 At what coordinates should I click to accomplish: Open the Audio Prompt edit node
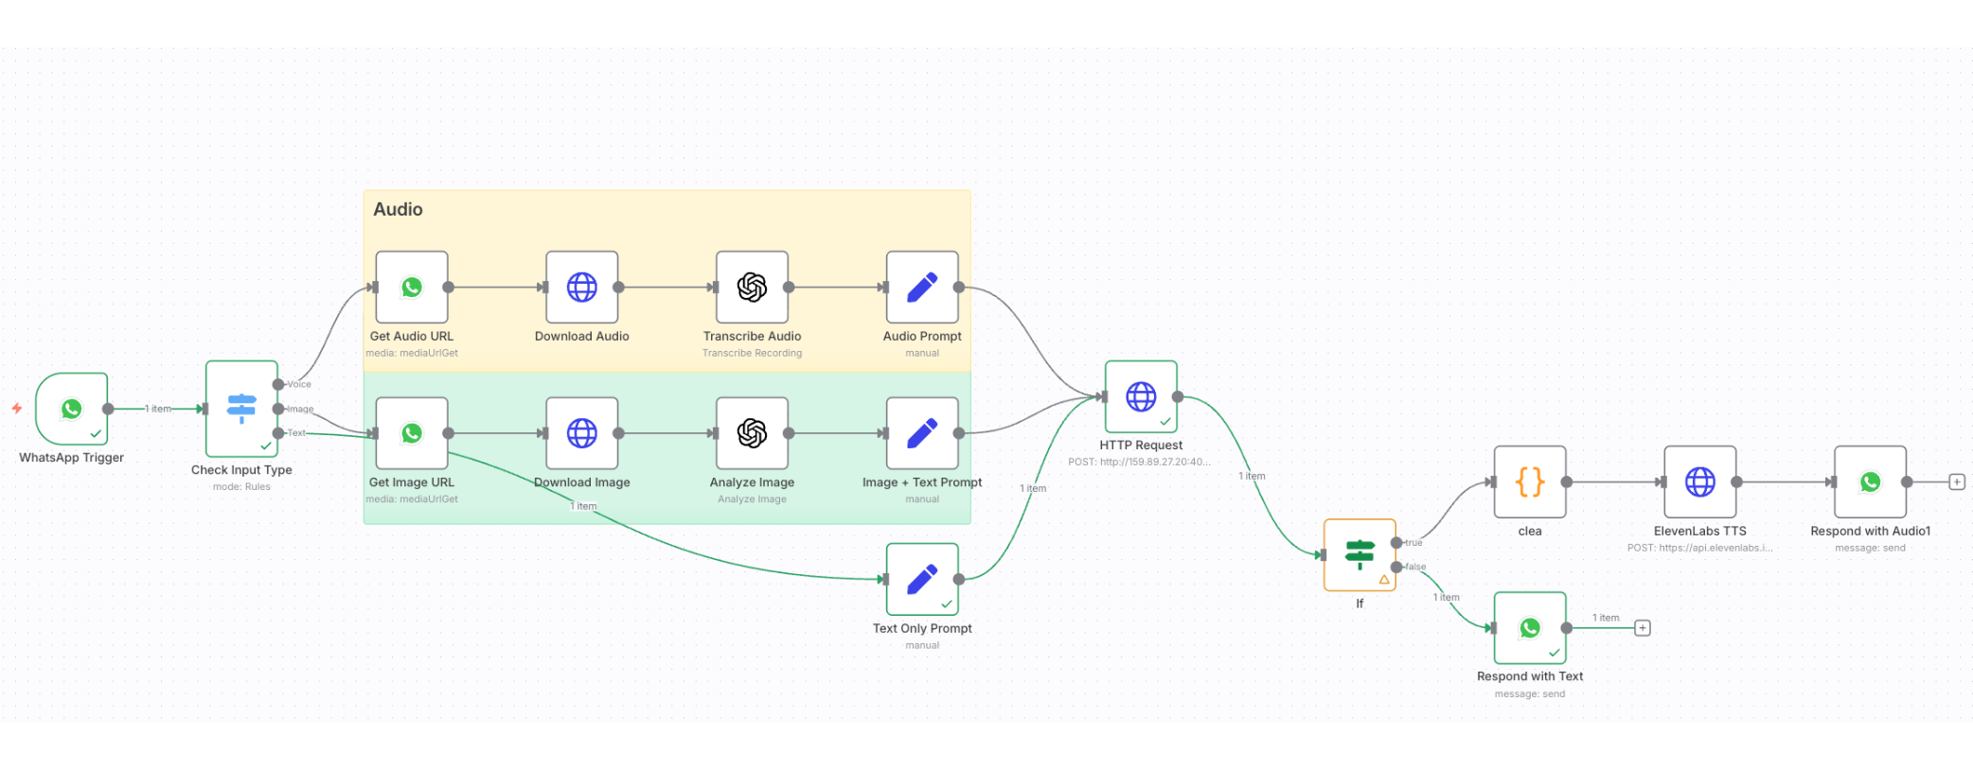(x=922, y=288)
